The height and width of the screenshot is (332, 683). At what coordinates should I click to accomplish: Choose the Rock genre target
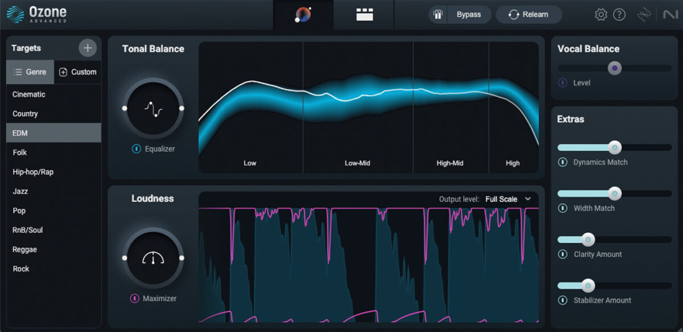tap(54, 269)
